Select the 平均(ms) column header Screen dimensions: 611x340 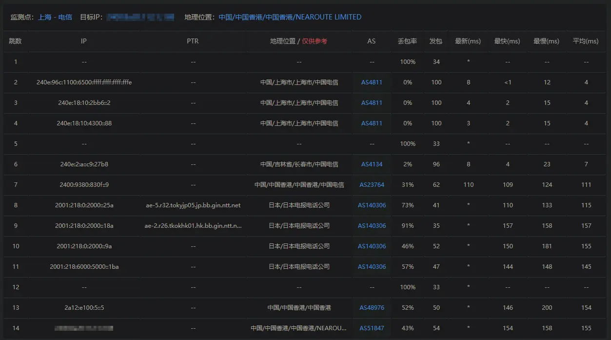click(x=586, y=41)
